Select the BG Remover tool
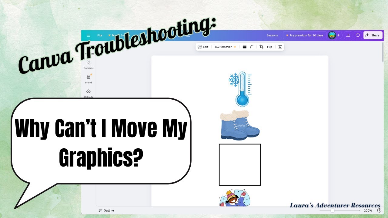Screen dimensions: 388x218 tap(225, 47)
